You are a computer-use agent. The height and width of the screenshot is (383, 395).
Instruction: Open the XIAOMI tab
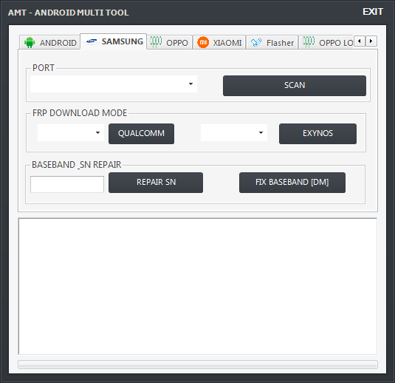tap(219, 42)
